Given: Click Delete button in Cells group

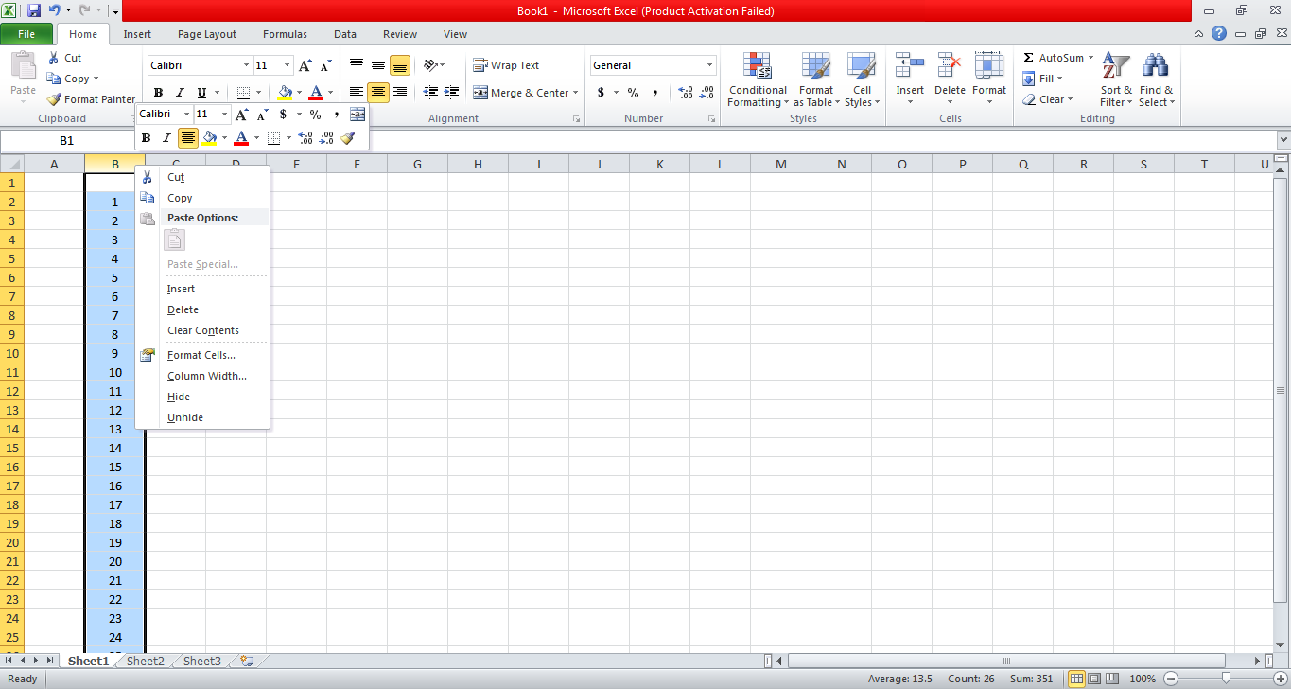Looking at the screenshot, I should pyautogui.click(x=950, y=79).
